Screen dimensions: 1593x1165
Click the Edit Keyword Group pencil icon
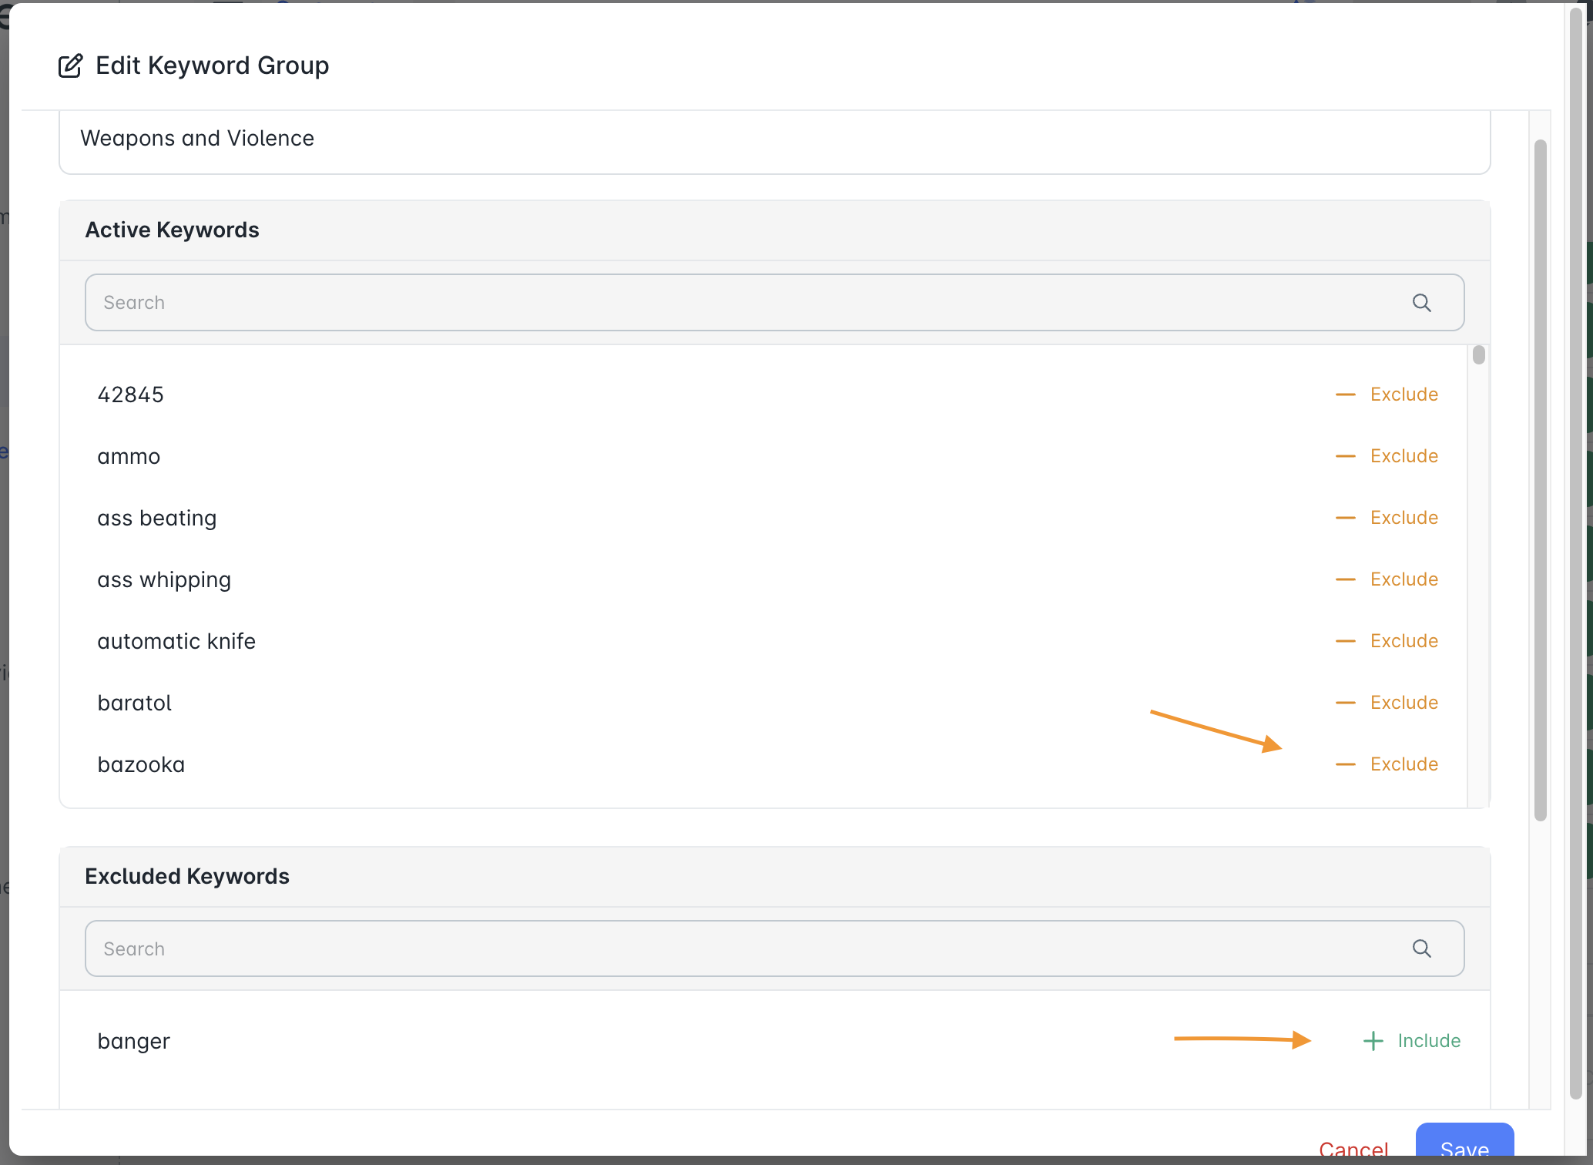[x=70, y=66]
